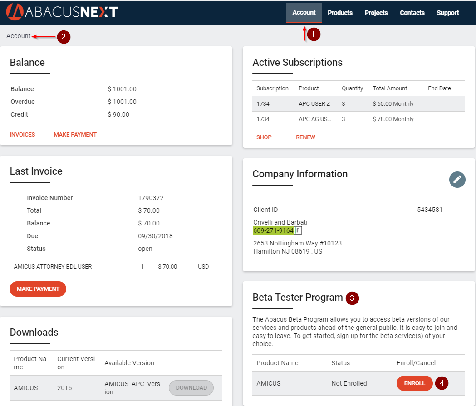Click current version 2016 in Downloads

(64, 388)
